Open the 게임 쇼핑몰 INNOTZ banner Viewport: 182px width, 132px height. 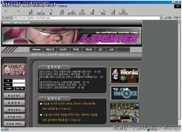pyautogui.click(x=124, y=93)
